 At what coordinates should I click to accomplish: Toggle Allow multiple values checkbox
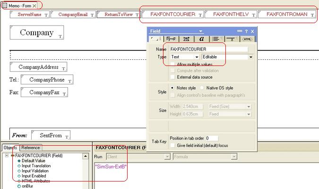click(x=172, y=64)
